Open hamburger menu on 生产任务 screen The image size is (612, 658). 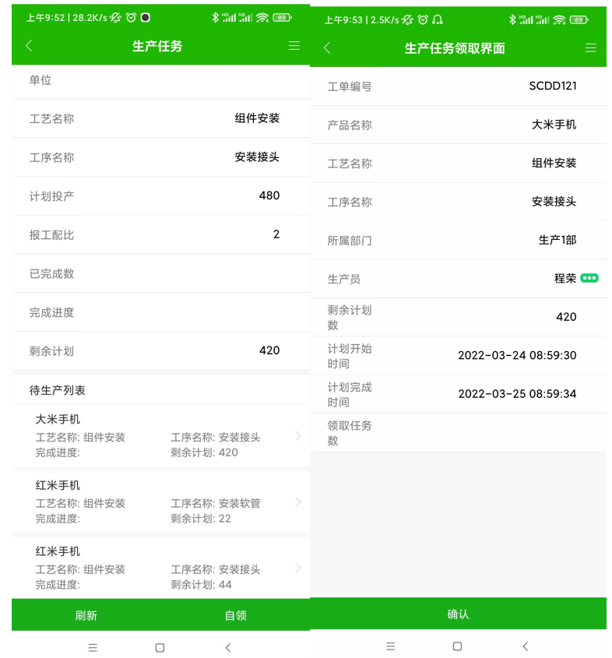[x=294, y=46]
